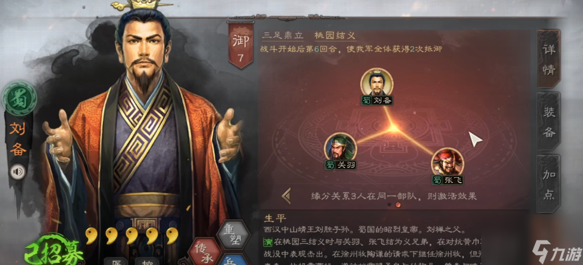Play Liu Bei's voice with speaker icon

point(18,172)
